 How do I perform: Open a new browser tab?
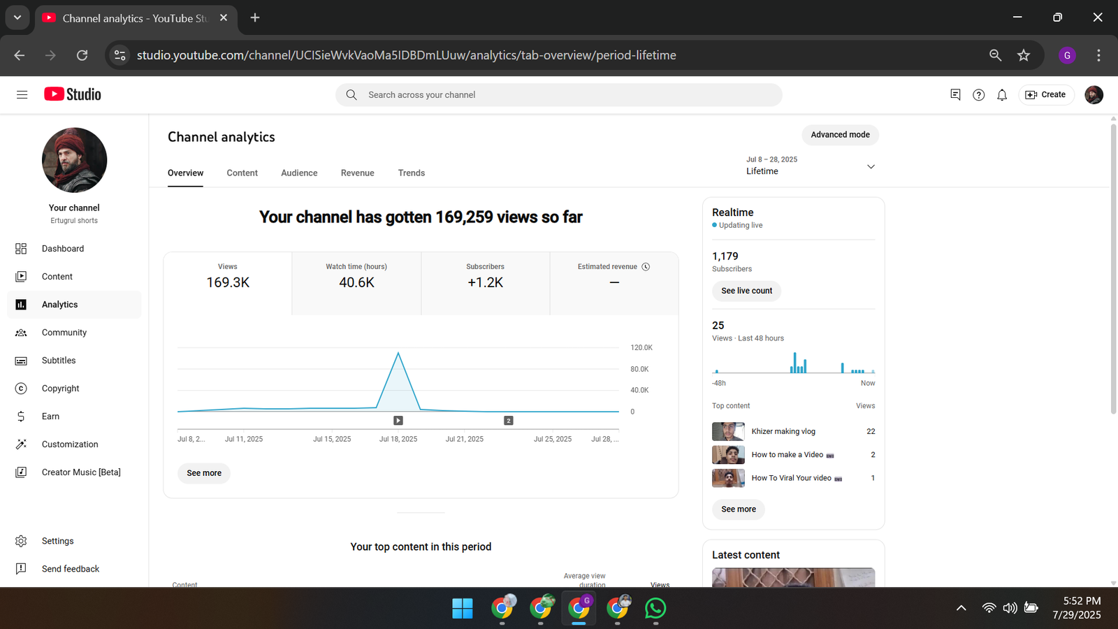coord(255,17)
